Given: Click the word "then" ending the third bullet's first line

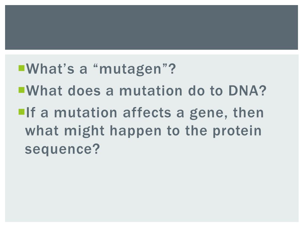Looking at the screenshot, I should tap(248, 112).
